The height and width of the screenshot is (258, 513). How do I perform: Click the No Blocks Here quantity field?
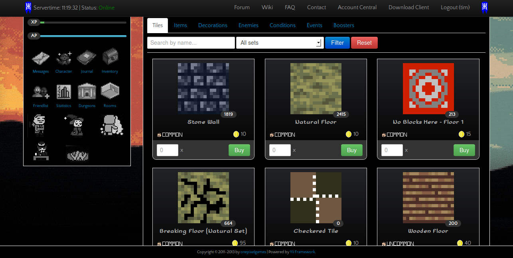[392, 150]
